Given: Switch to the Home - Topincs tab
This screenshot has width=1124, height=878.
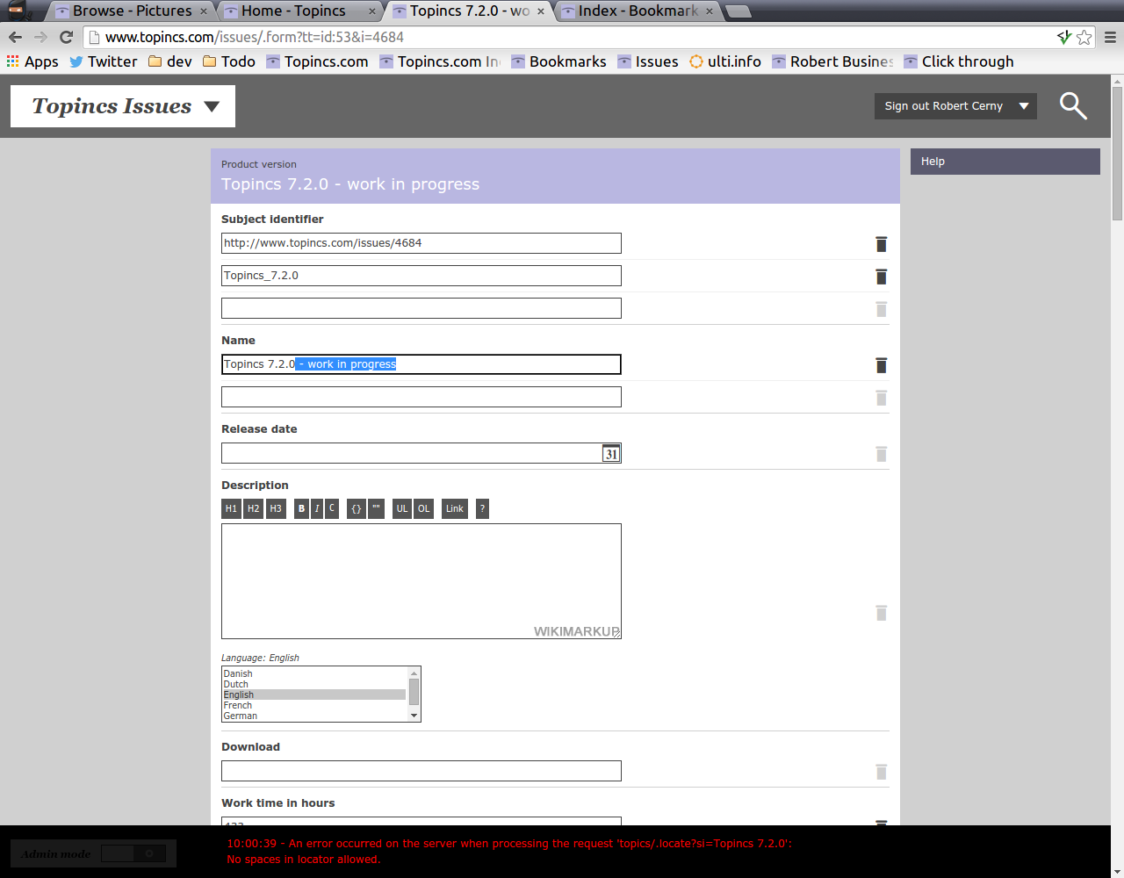Looking at the screenshot, I should [x=293, y=11].
